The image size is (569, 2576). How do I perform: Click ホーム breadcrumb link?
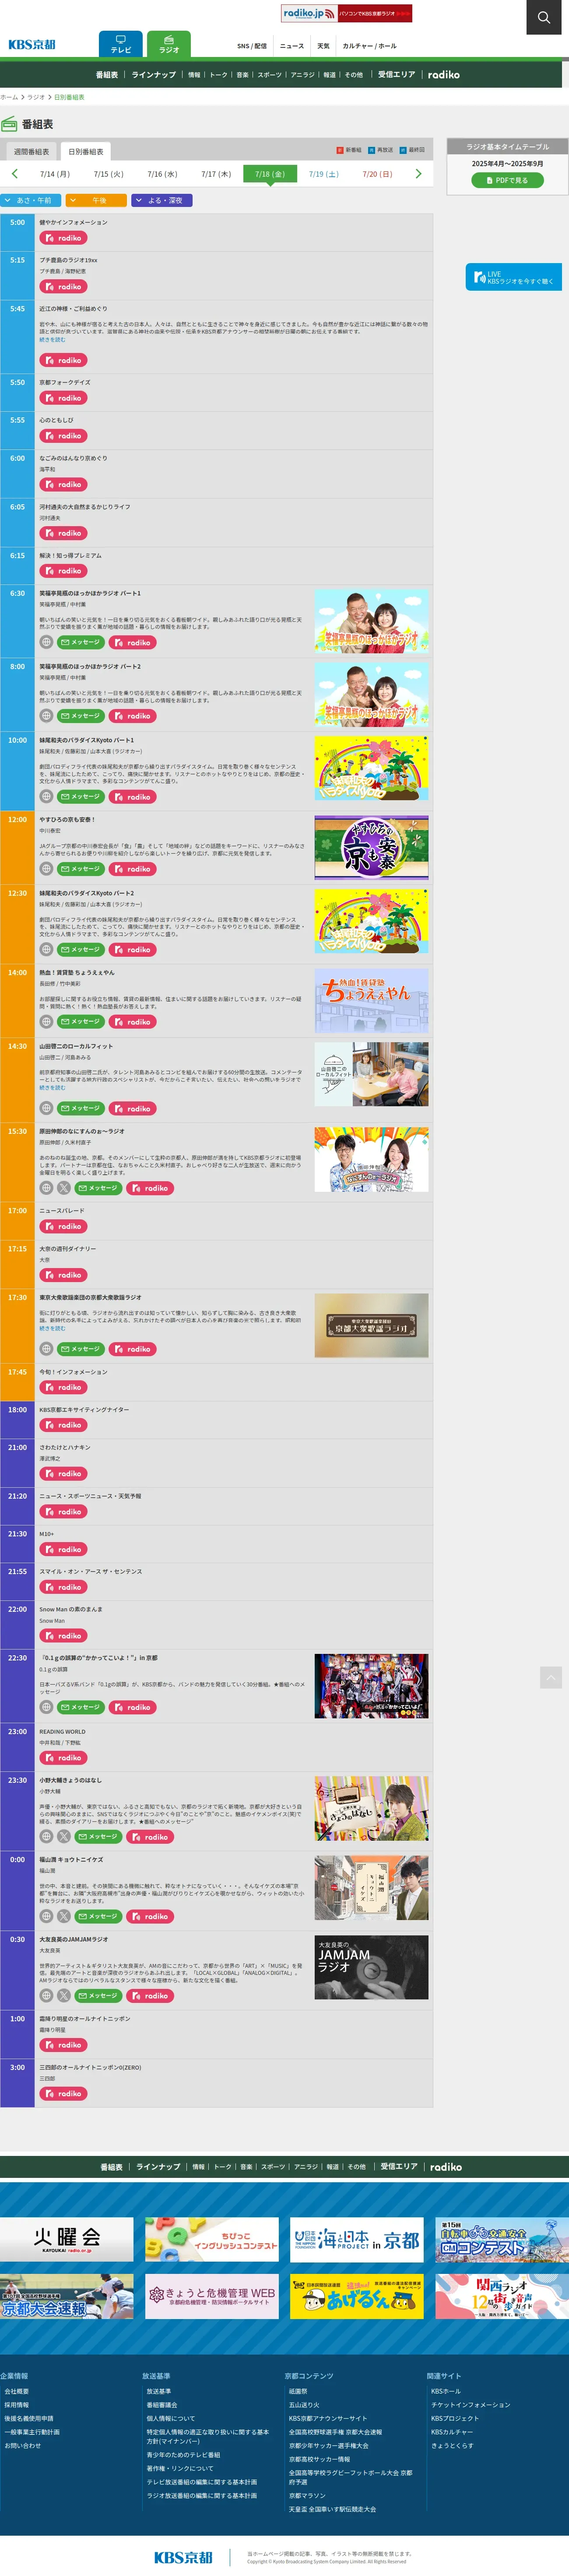pos(9,97)
